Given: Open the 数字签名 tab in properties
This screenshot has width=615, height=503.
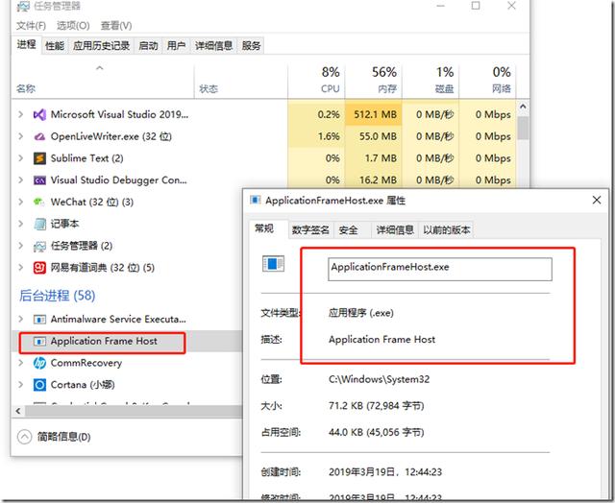Looking at the screenshot, I should 310,230.
